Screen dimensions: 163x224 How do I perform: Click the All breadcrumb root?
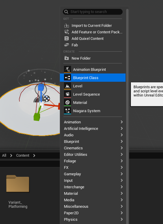point(4,156)
